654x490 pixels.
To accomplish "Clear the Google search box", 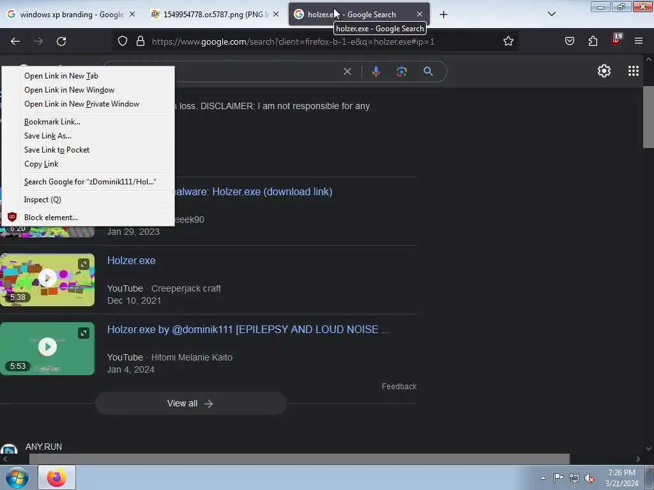I will (x=347, y=71).
